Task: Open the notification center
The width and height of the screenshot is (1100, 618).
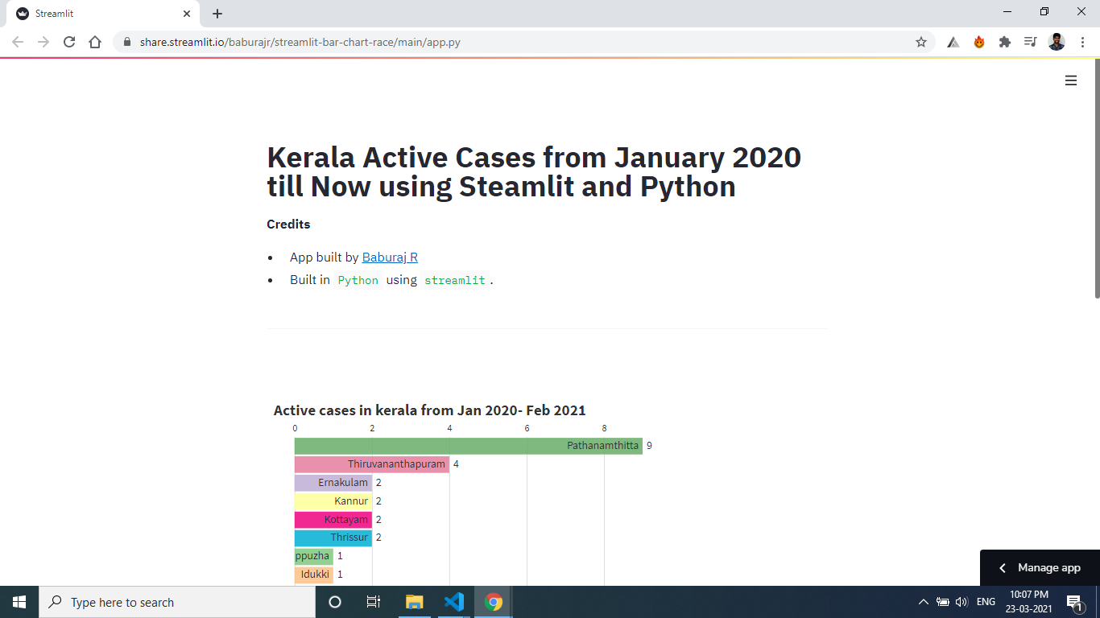Action: 1074,602
